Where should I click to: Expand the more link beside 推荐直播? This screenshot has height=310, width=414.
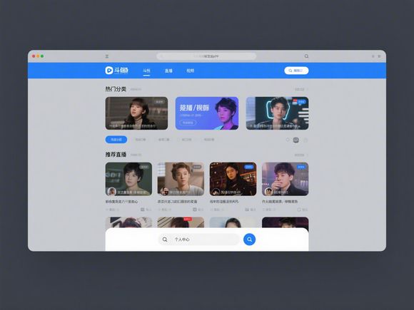301,155
